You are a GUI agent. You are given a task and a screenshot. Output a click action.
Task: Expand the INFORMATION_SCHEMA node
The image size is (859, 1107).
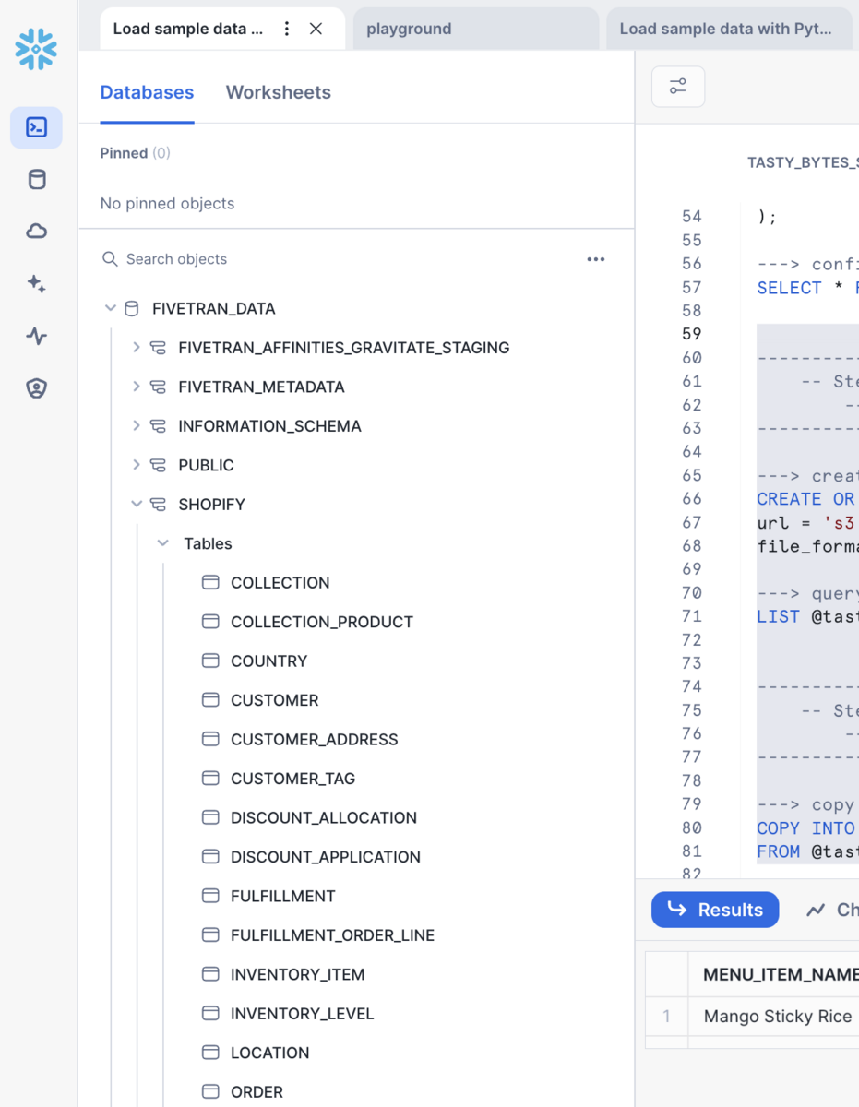click(137, 426)
